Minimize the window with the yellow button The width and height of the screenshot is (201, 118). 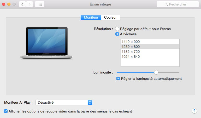point(9,4)
